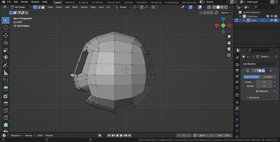Toggle X-ray display mode
The height and width of the screenshot is (142, 280).
(209, 7)
